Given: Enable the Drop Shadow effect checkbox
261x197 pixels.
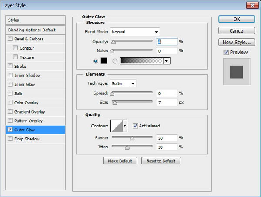Looking at the screenshot, I should pos(10,139).
